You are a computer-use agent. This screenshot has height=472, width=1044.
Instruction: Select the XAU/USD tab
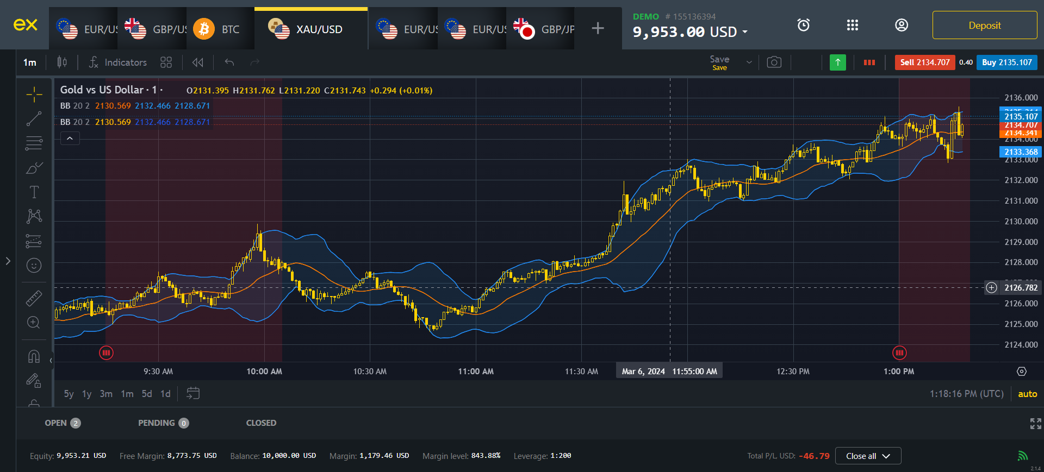[x=311, y=29]
